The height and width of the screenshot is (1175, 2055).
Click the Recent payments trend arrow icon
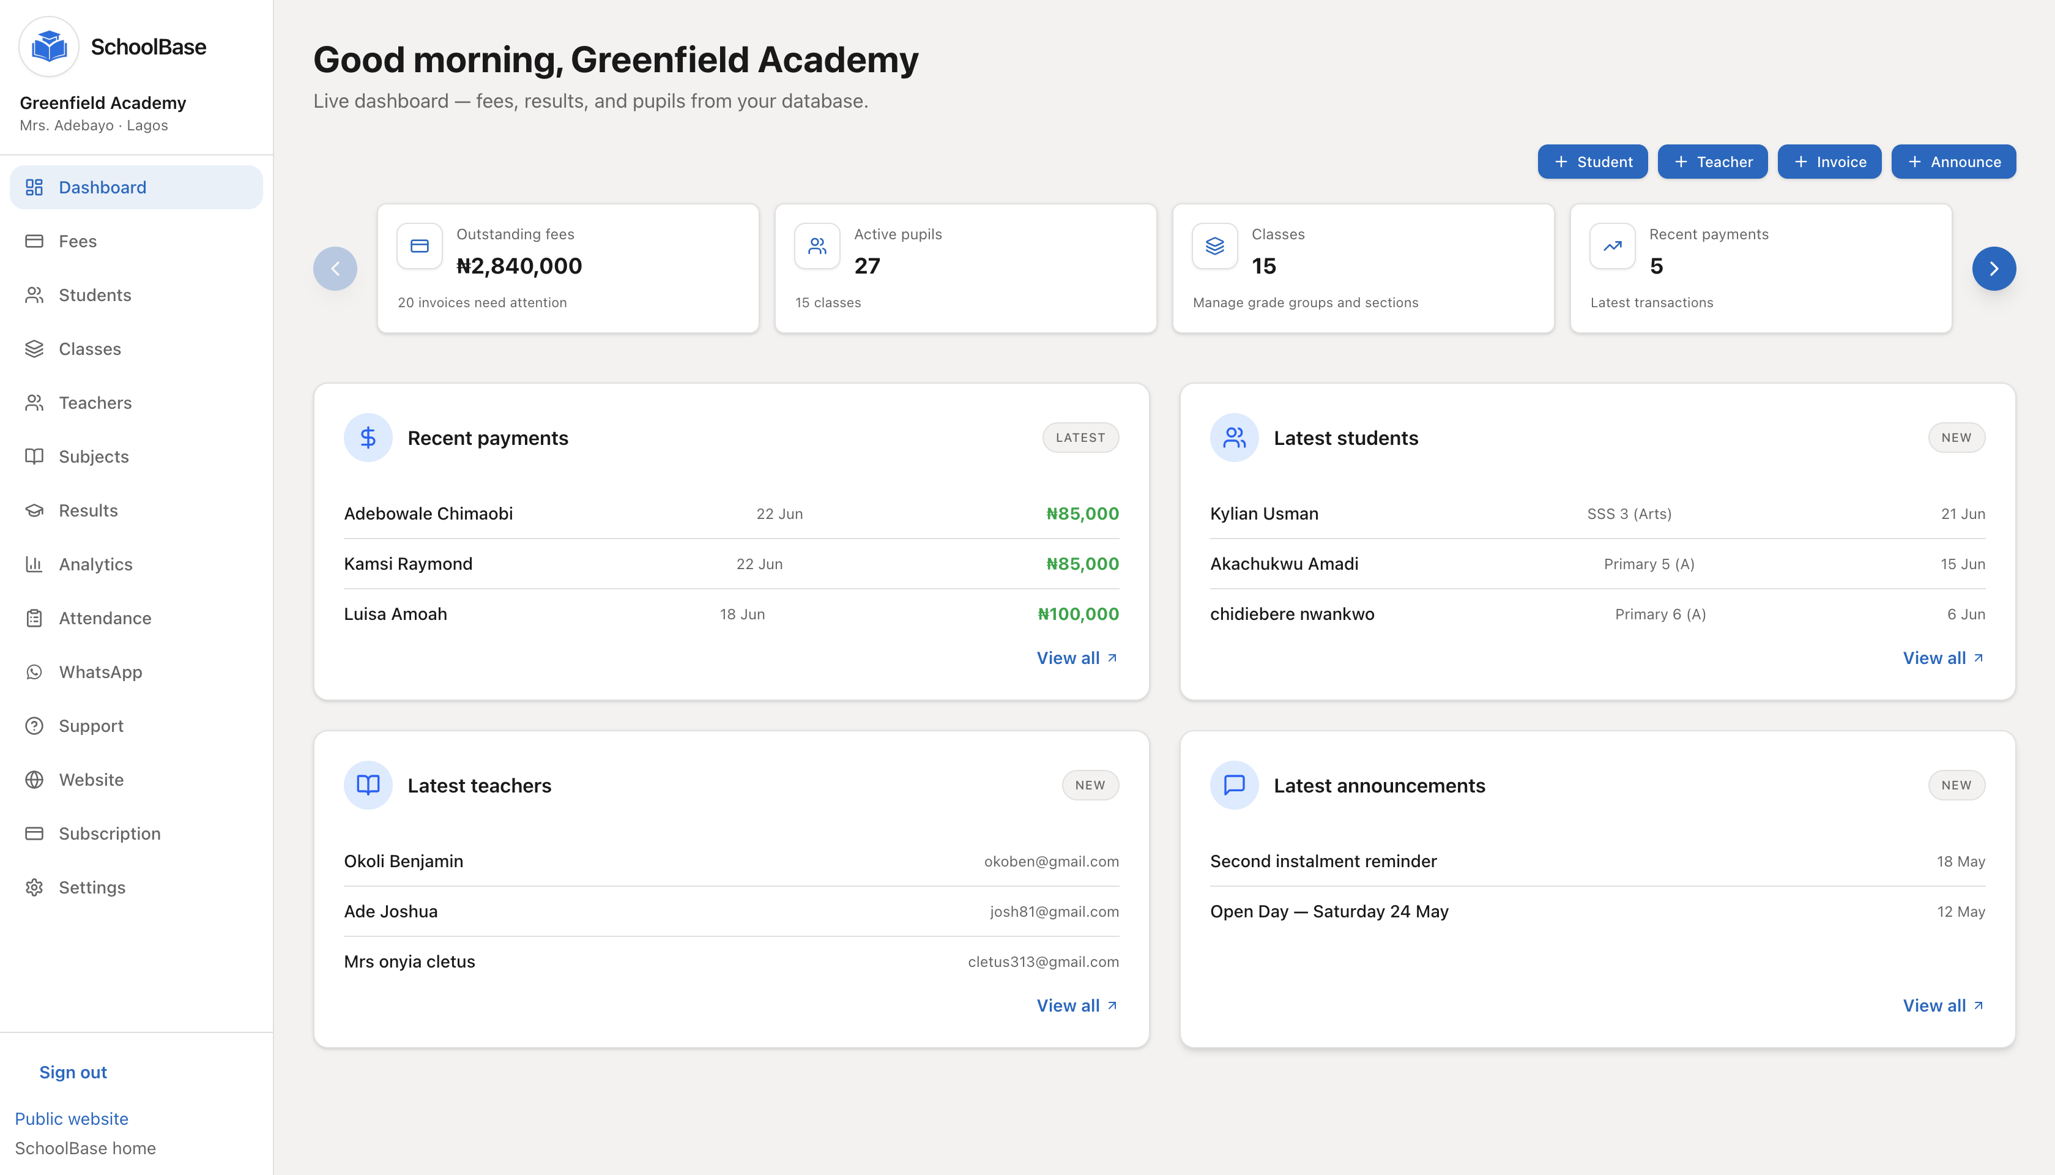point(1612,246)
